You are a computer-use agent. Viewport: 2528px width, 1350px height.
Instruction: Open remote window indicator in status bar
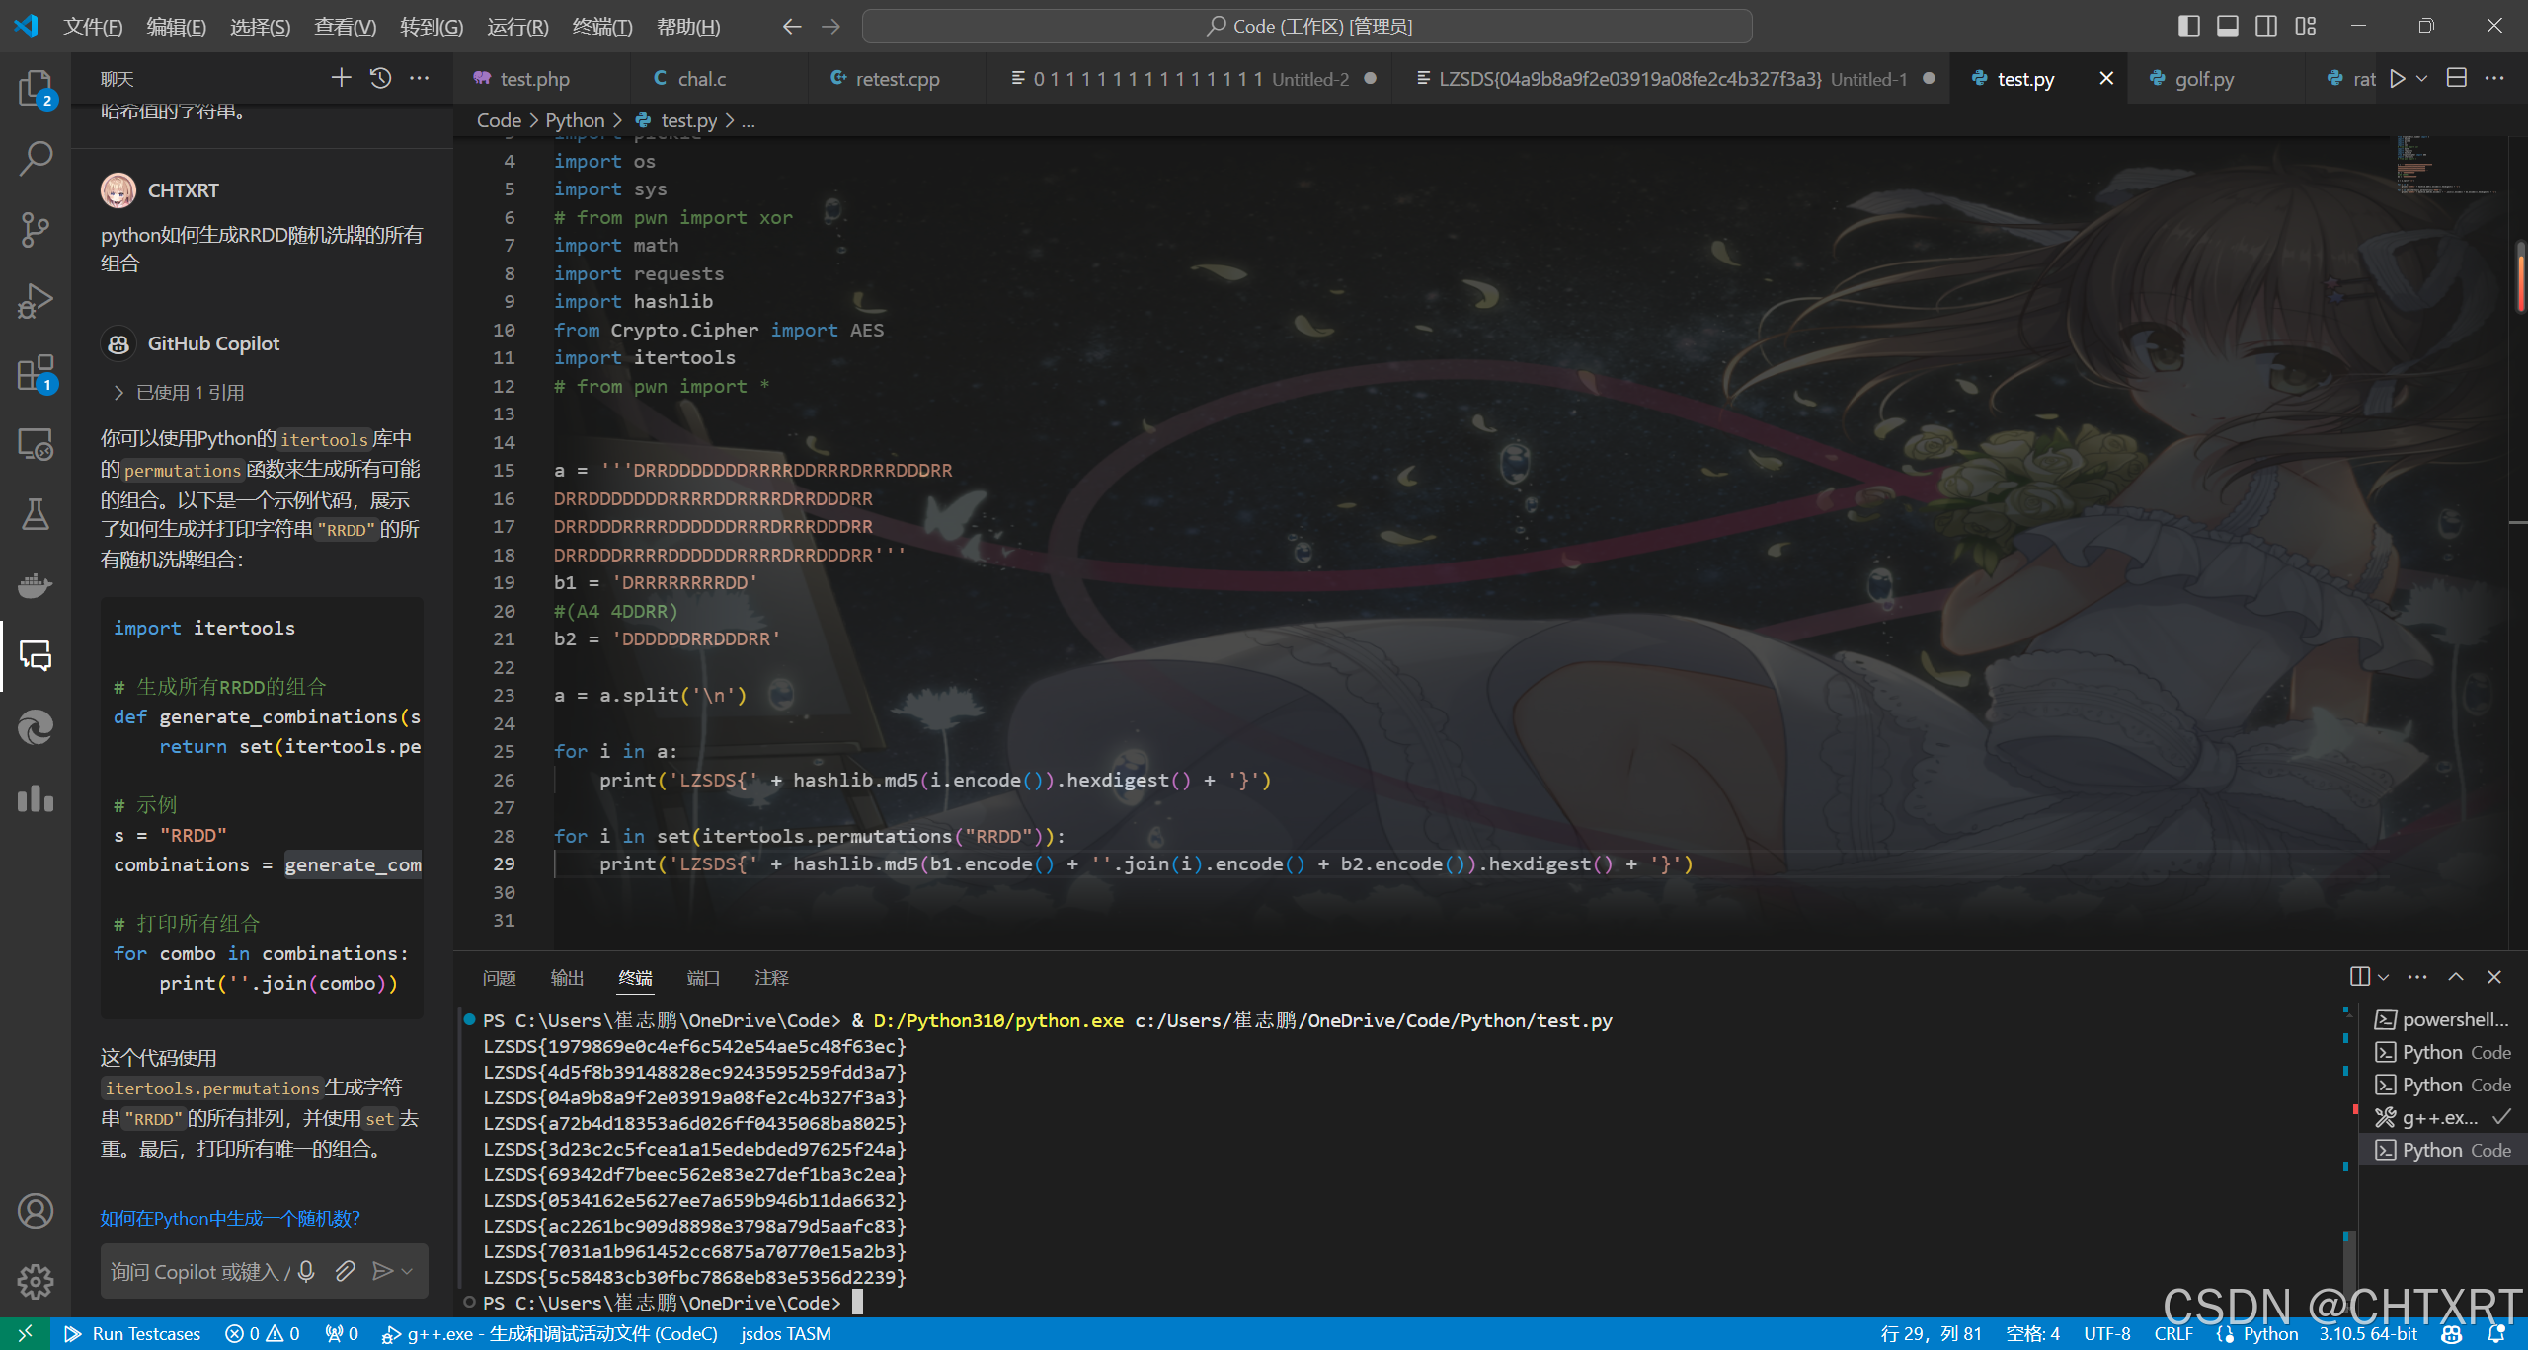tap(25, 1333)
